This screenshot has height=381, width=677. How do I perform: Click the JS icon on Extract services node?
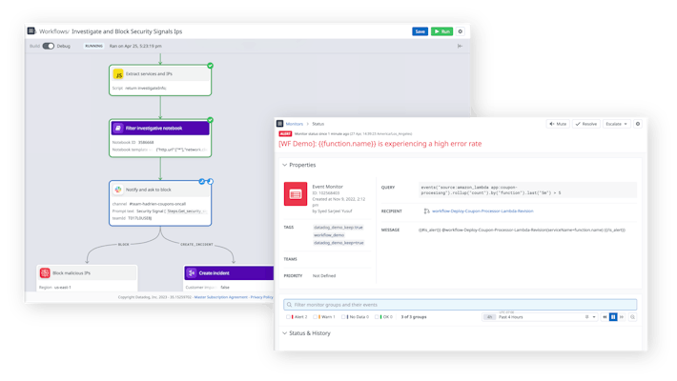[x=118, y=73]
